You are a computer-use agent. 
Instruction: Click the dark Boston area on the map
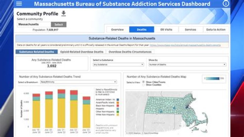coord(187,107)
